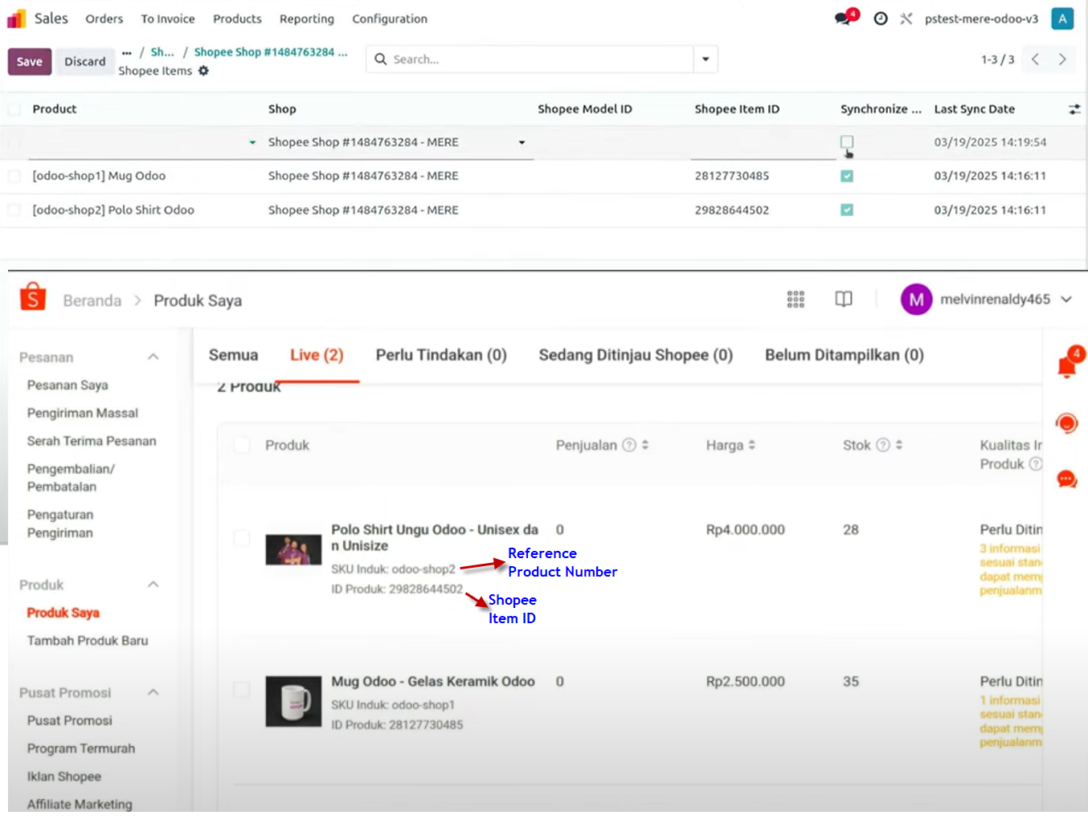The height and width of the screenshot is (840, 1088).
Task: Collapse the Pesanan sidebar section
Action: (153, 357)
